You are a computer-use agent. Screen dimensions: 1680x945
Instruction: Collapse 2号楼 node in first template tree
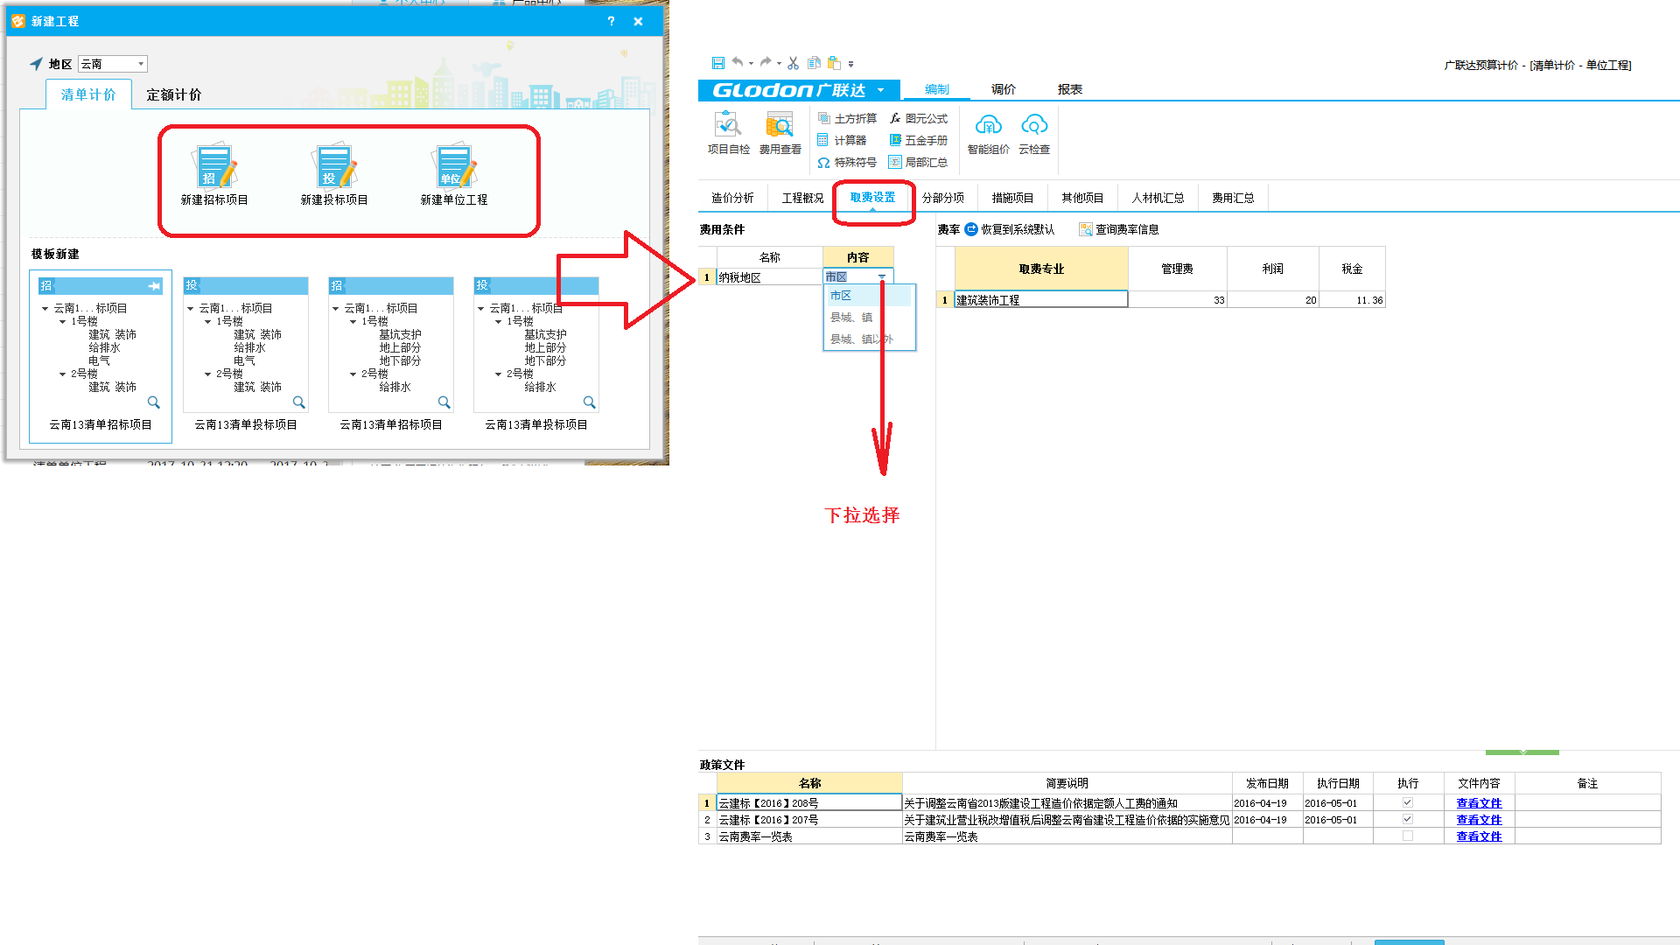62,374
